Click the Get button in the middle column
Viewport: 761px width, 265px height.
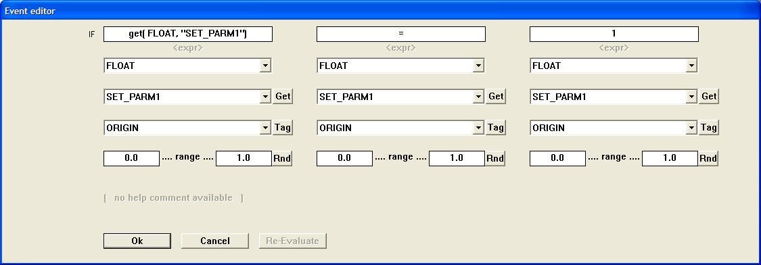point(496,96)
